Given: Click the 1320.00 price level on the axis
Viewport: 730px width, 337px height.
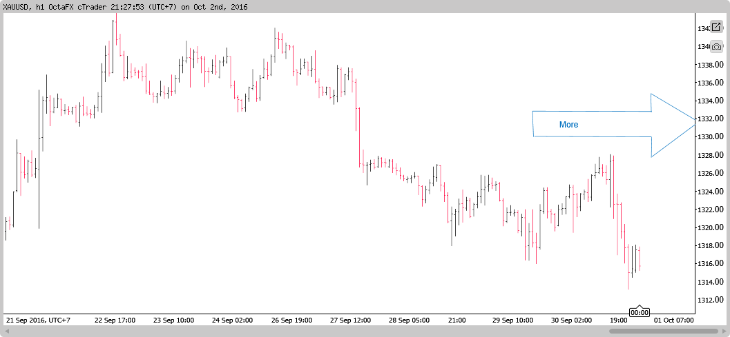Looking at the screenshot, I should pyautogui.click(x=710, y=228).
